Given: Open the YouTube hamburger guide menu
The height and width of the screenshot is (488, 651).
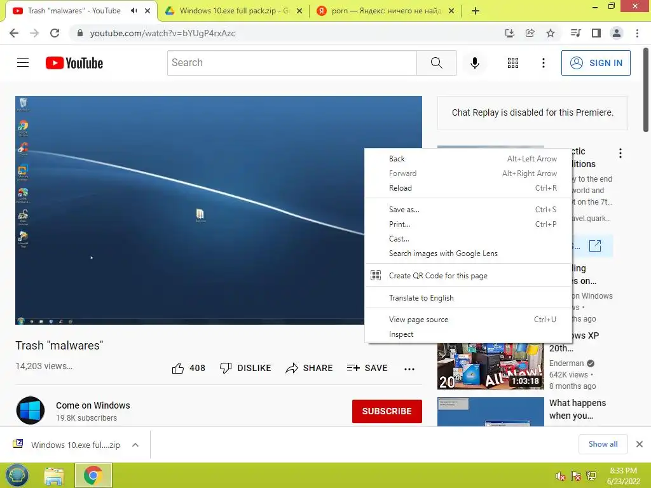Looking at the screenshot, I should [23, 63].
